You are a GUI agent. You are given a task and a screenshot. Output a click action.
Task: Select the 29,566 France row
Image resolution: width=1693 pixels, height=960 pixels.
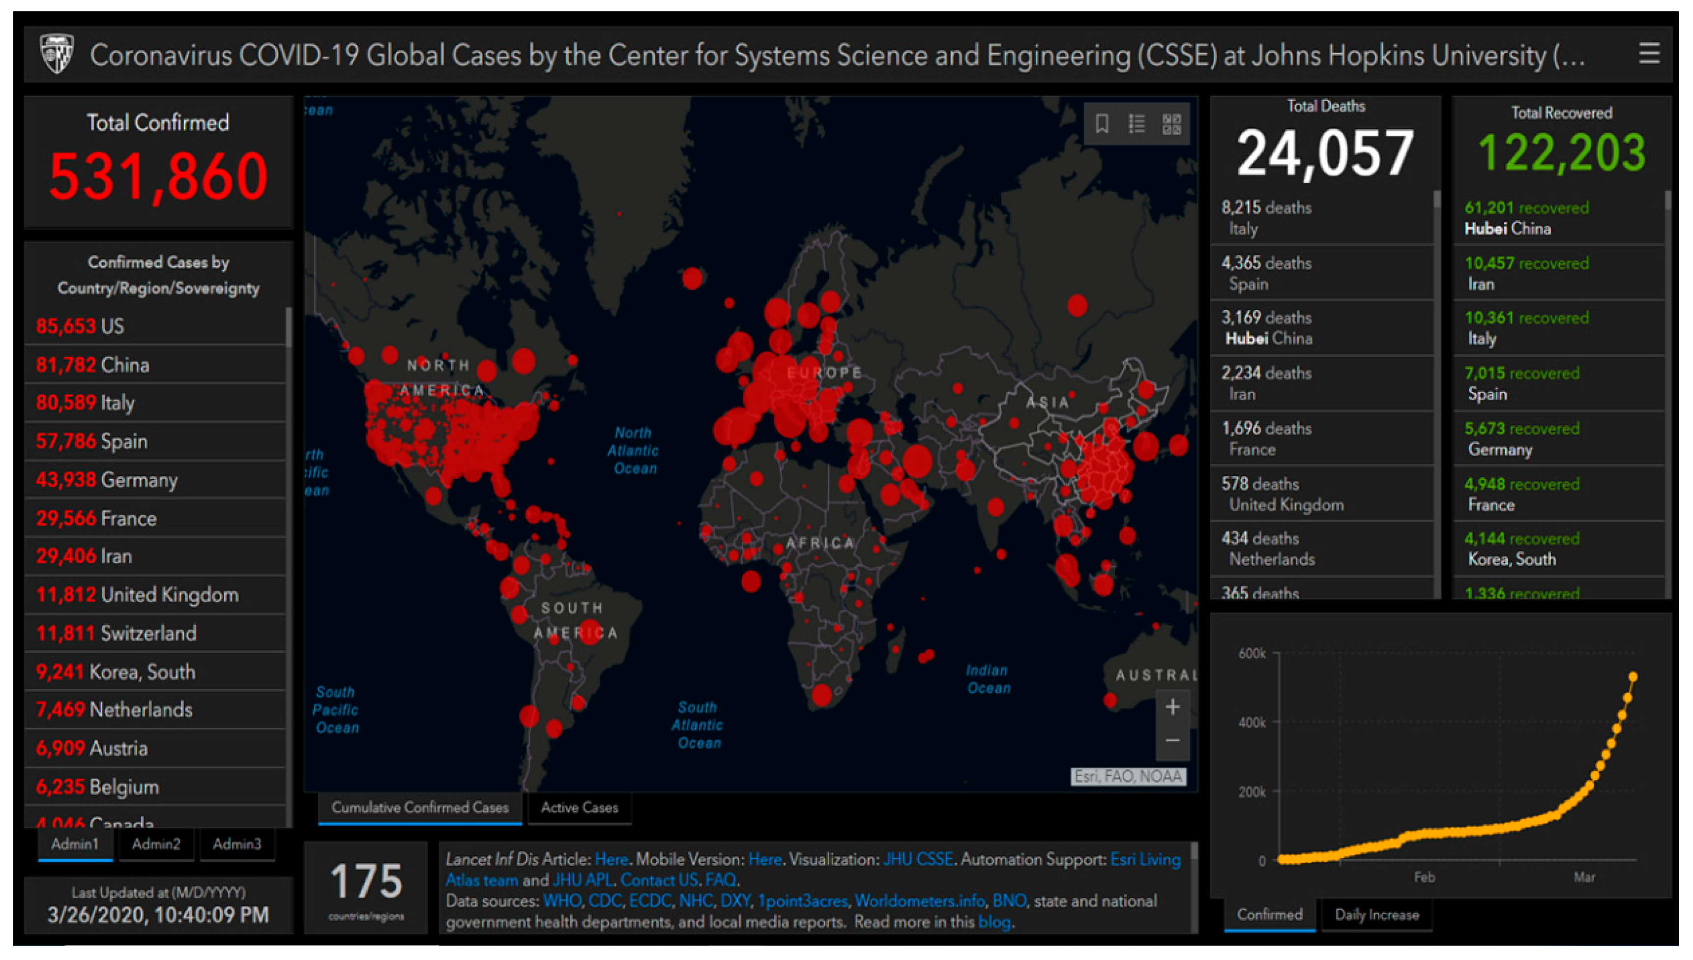(x=155, y=518)
